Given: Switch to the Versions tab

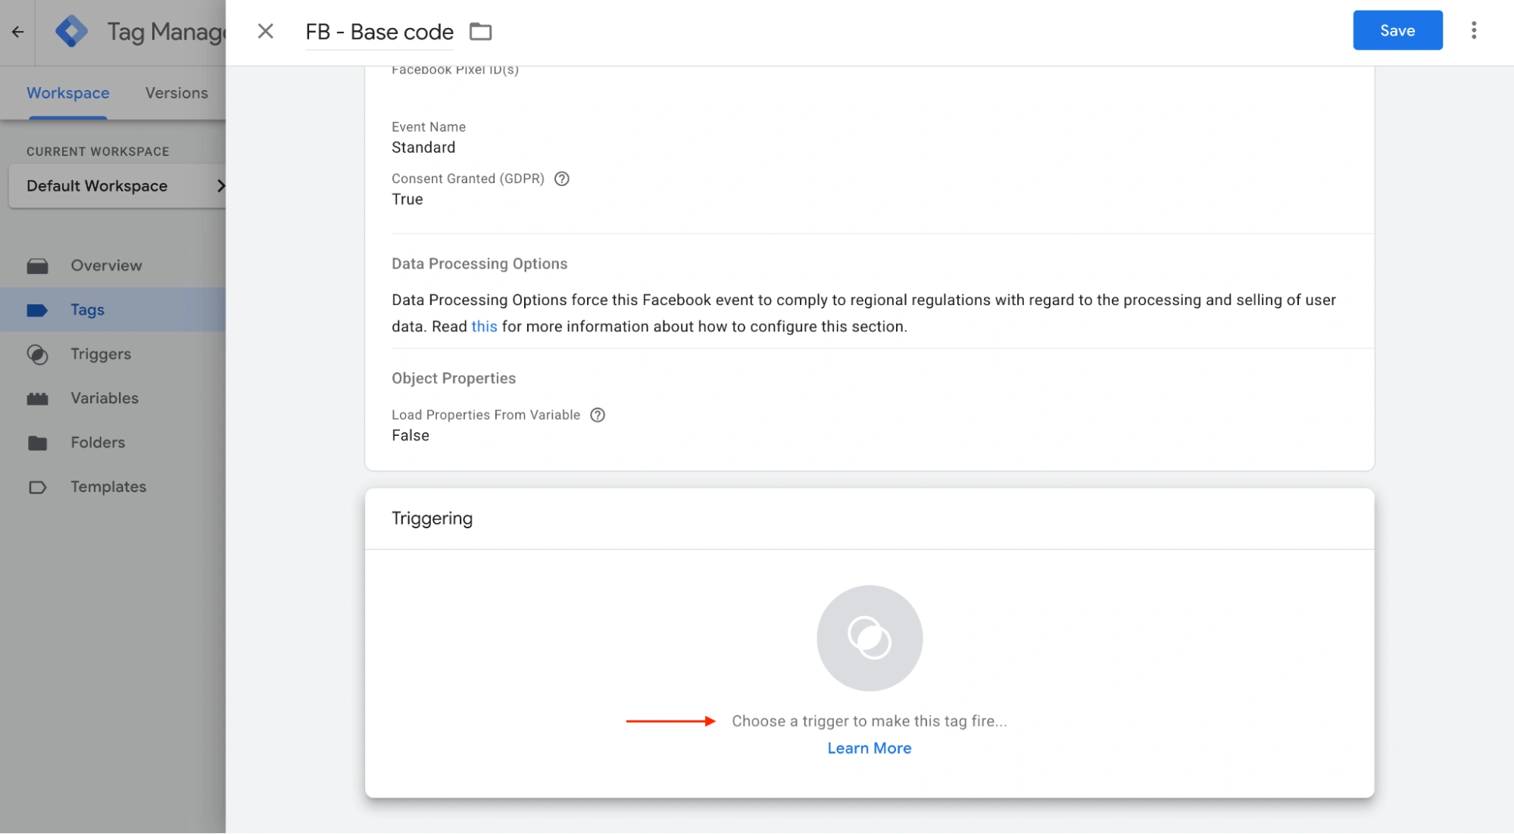Looking at the screenshot, I should tap(176, 93).
